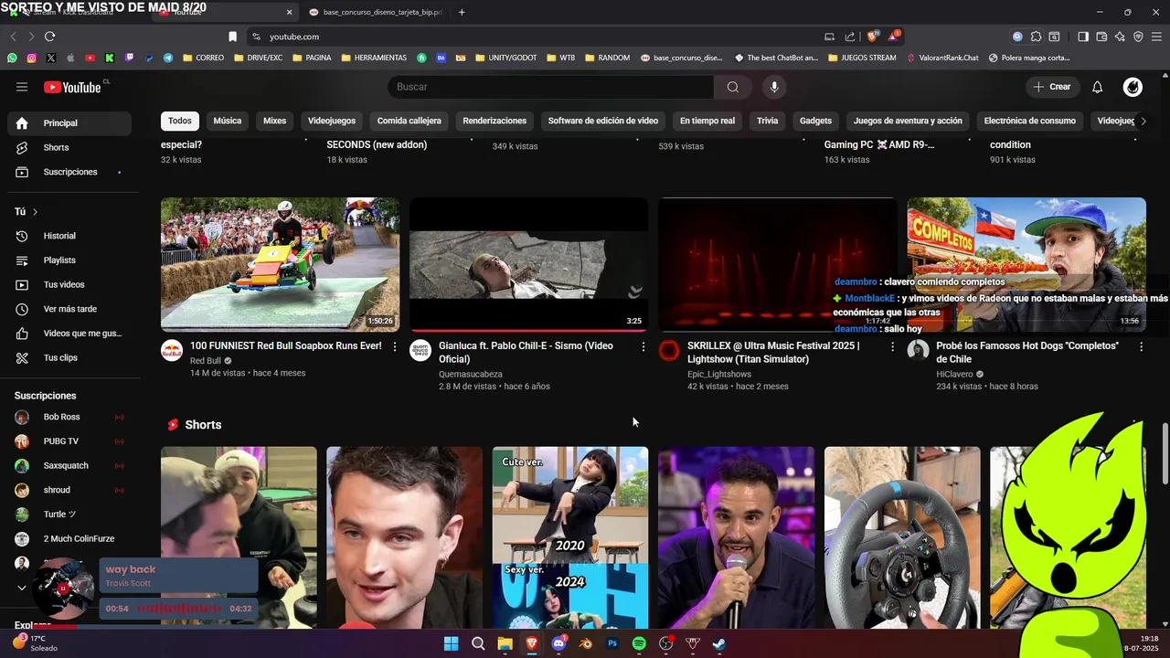Open options for Gianluca Sismo video

click(643, 346)
